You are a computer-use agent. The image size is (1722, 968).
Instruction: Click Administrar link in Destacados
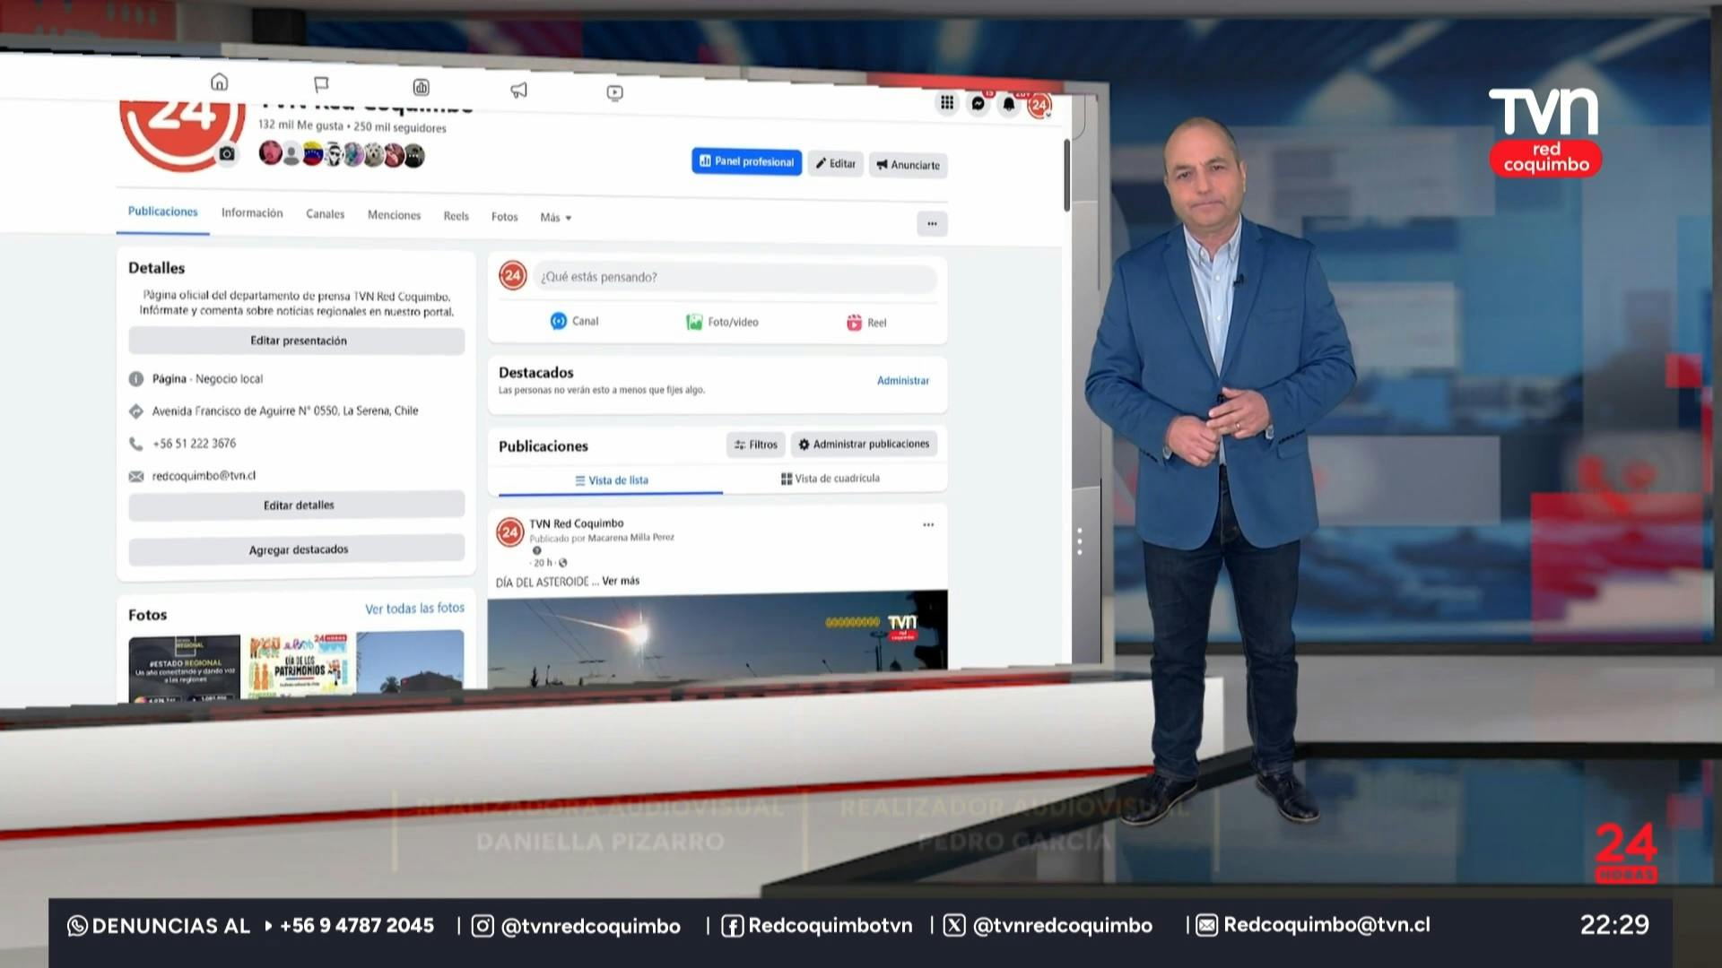pos(903,381)
